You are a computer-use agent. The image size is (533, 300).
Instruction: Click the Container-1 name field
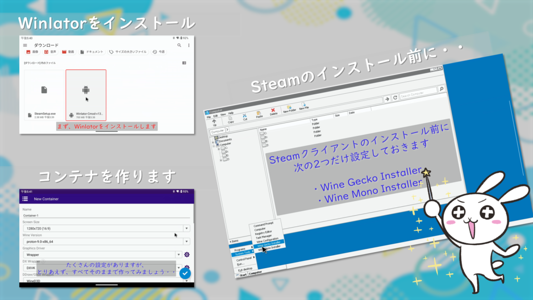coord(106,215)
